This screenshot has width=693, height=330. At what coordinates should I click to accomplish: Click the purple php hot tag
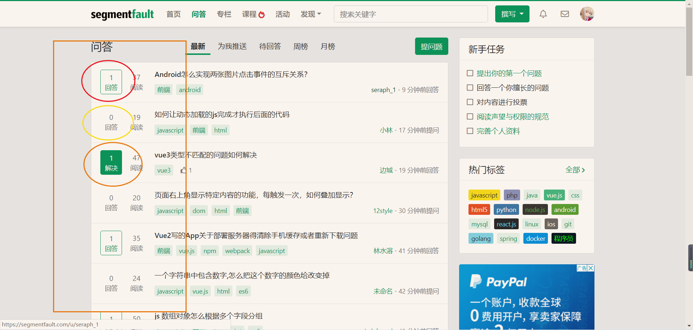pyautogui.click(x=512, y=195)
